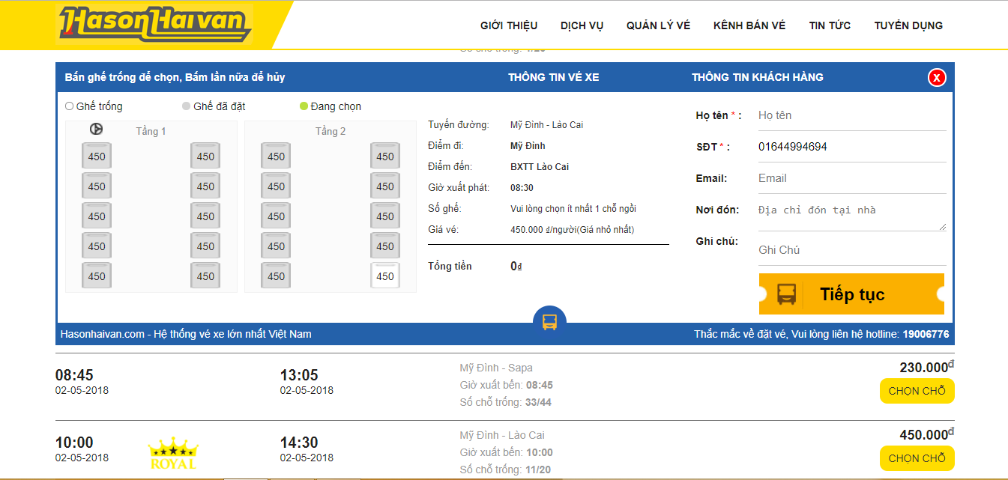Click the Ghế đã đặt legend radio
Image resolution: width=1008 pixels, height=480 pixels.
(x=187, y=106)
